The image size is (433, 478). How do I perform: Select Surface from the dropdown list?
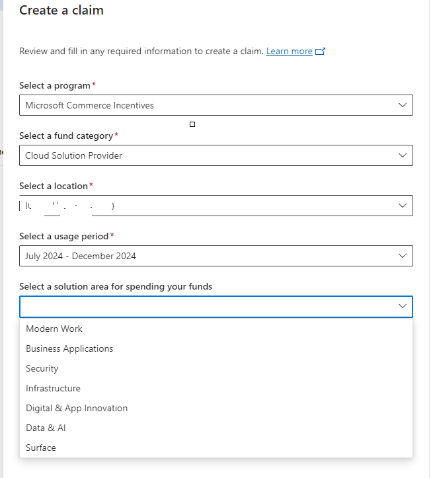(216, 448)
